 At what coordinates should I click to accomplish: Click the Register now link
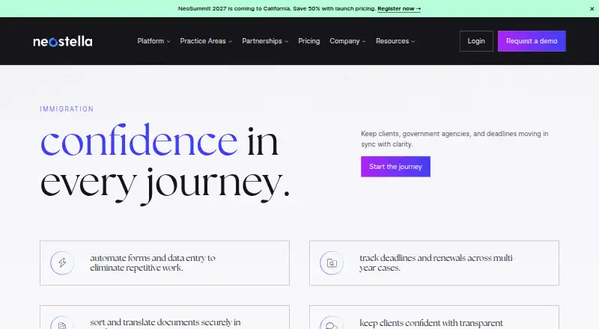tap(399, 8)
